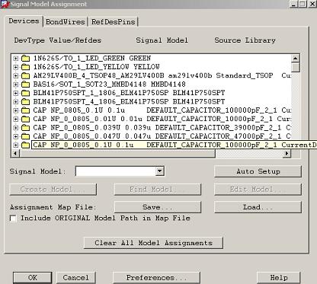Select the BLM41P750SPT_1_1806_BLM41P750SP row text

pos(129,93)
